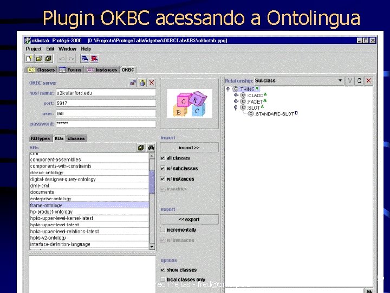Open the Edit menu
This screenshot has width=390, height=293.
[50, 49]
